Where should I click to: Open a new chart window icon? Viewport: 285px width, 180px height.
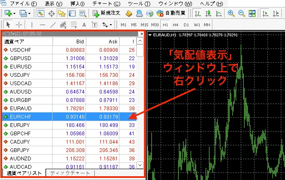[x=8, y=13]
